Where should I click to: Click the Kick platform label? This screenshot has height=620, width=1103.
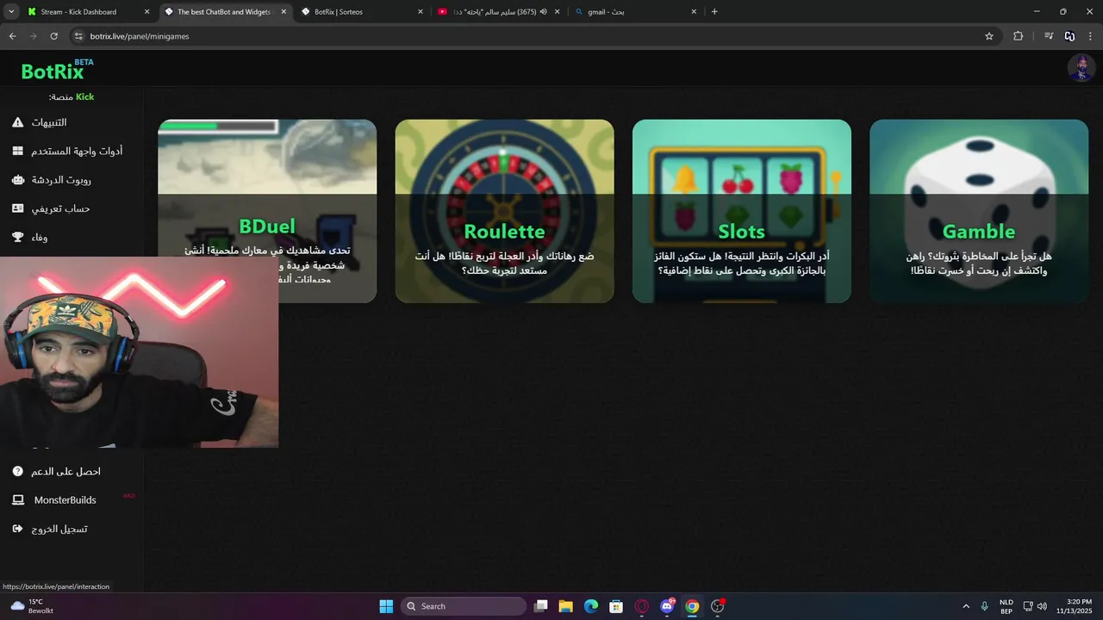[x=84, y=96]
